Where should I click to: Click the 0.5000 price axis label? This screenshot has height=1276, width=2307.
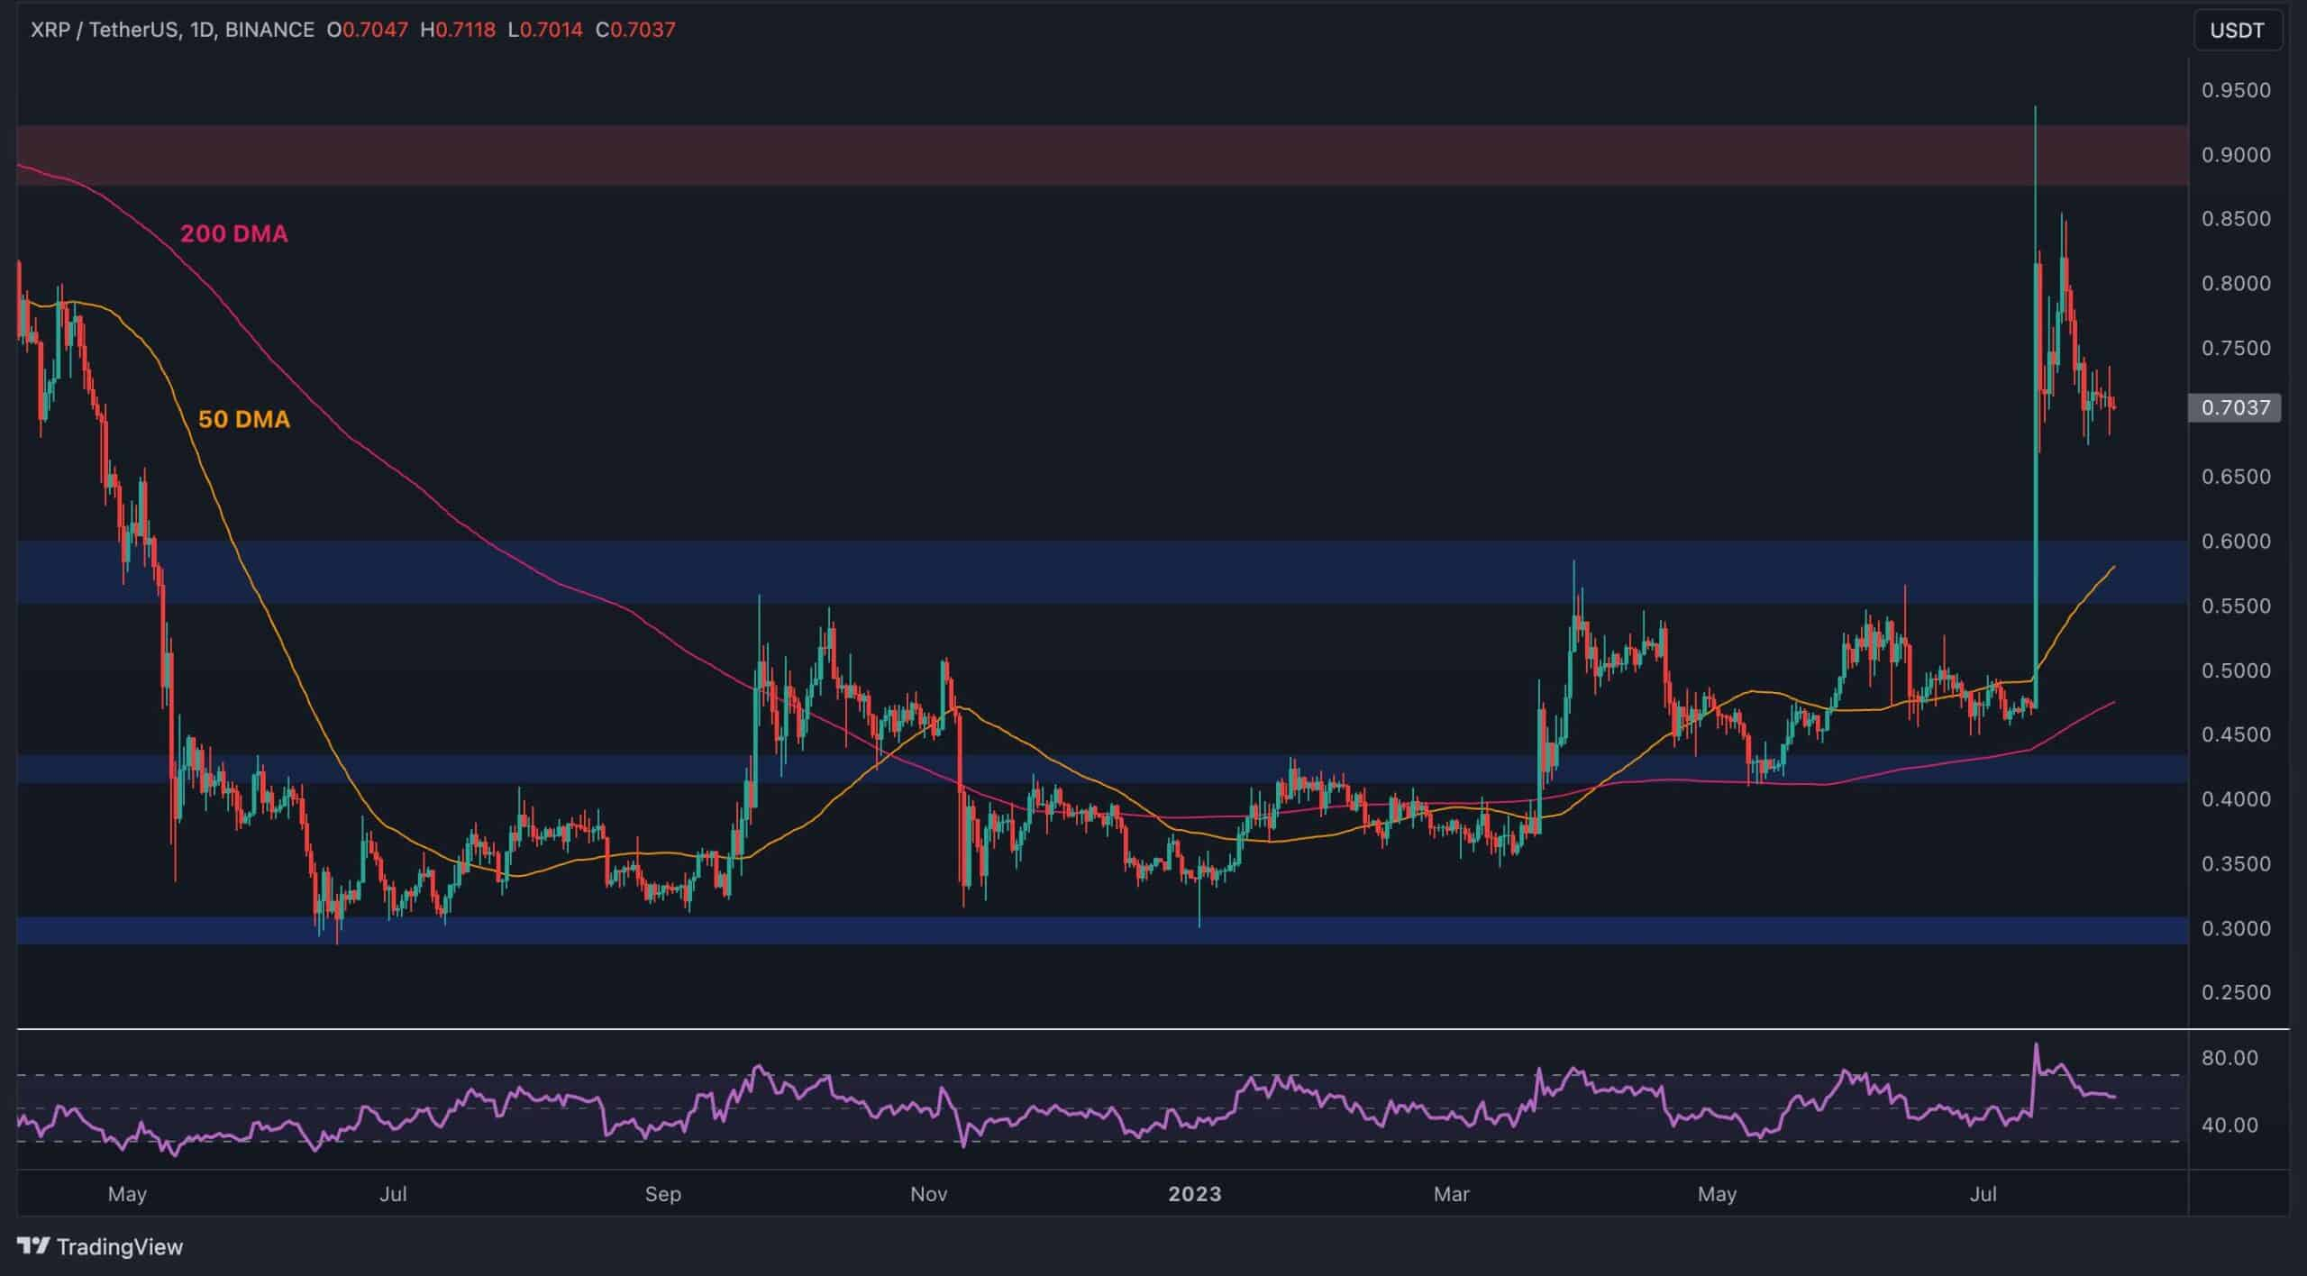coord(2236,670)
